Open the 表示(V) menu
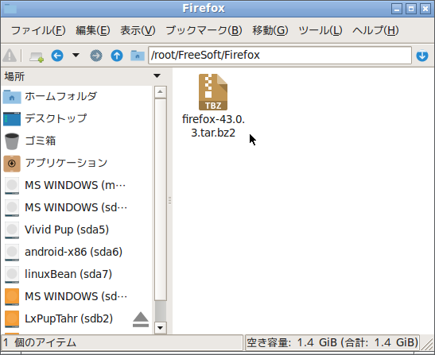 click(x=138, y=30)
